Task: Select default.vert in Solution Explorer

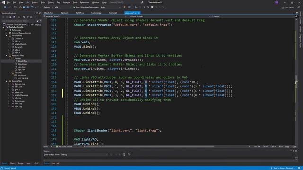Action: [x=22, y=64]
